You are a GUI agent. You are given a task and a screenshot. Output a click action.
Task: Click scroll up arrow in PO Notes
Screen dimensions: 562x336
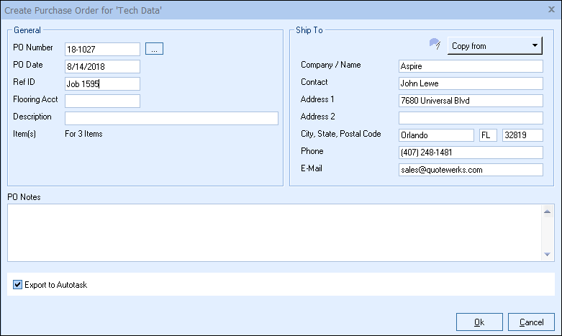548,211
